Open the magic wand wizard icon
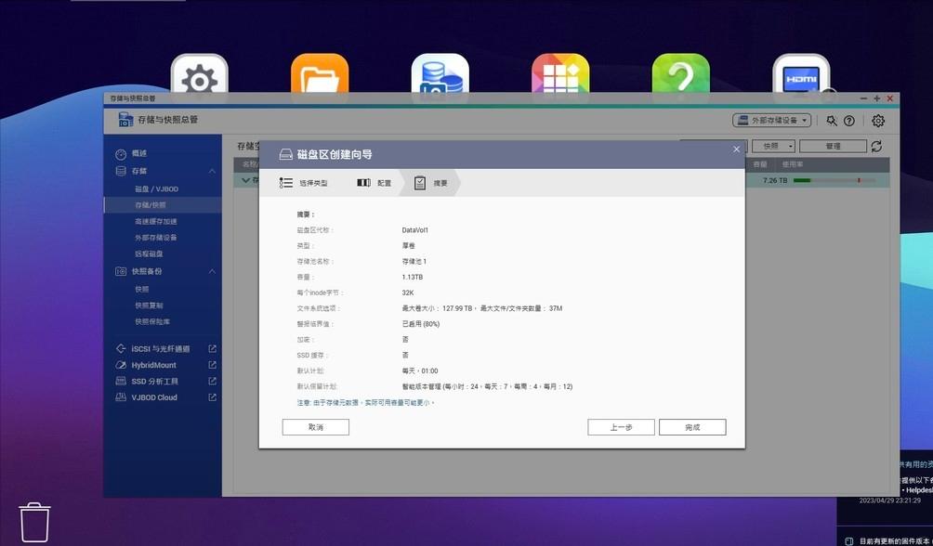The width and height of the screenshot is (933, 546). [831, 120]
